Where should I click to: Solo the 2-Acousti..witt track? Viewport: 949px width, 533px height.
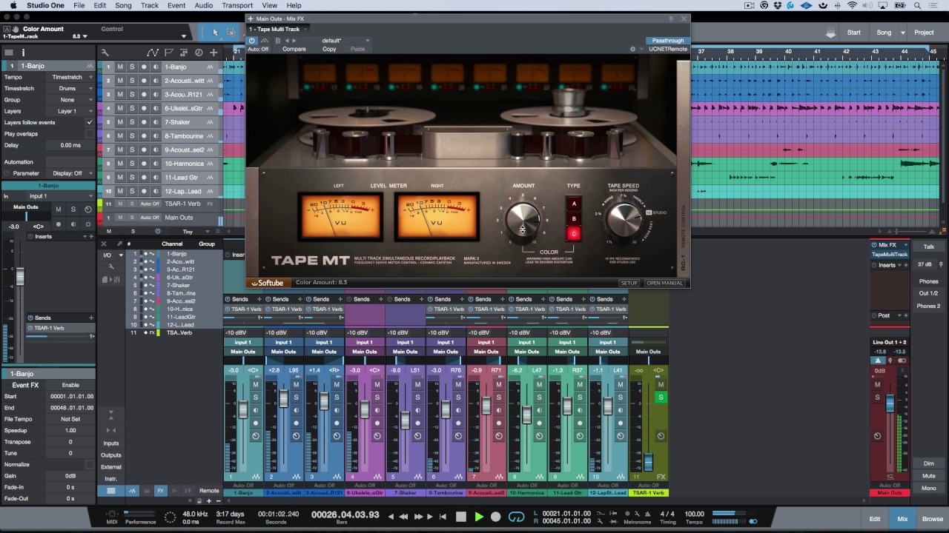[132, 81]
